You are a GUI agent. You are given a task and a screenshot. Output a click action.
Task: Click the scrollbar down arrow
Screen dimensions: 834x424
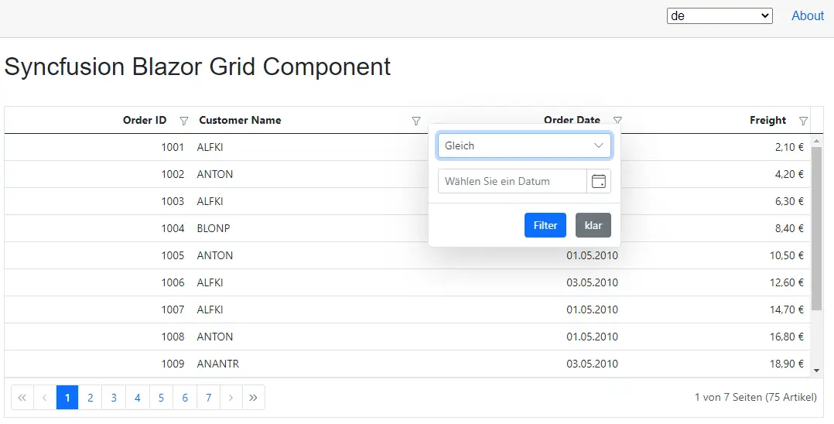(x=816, y=371)
